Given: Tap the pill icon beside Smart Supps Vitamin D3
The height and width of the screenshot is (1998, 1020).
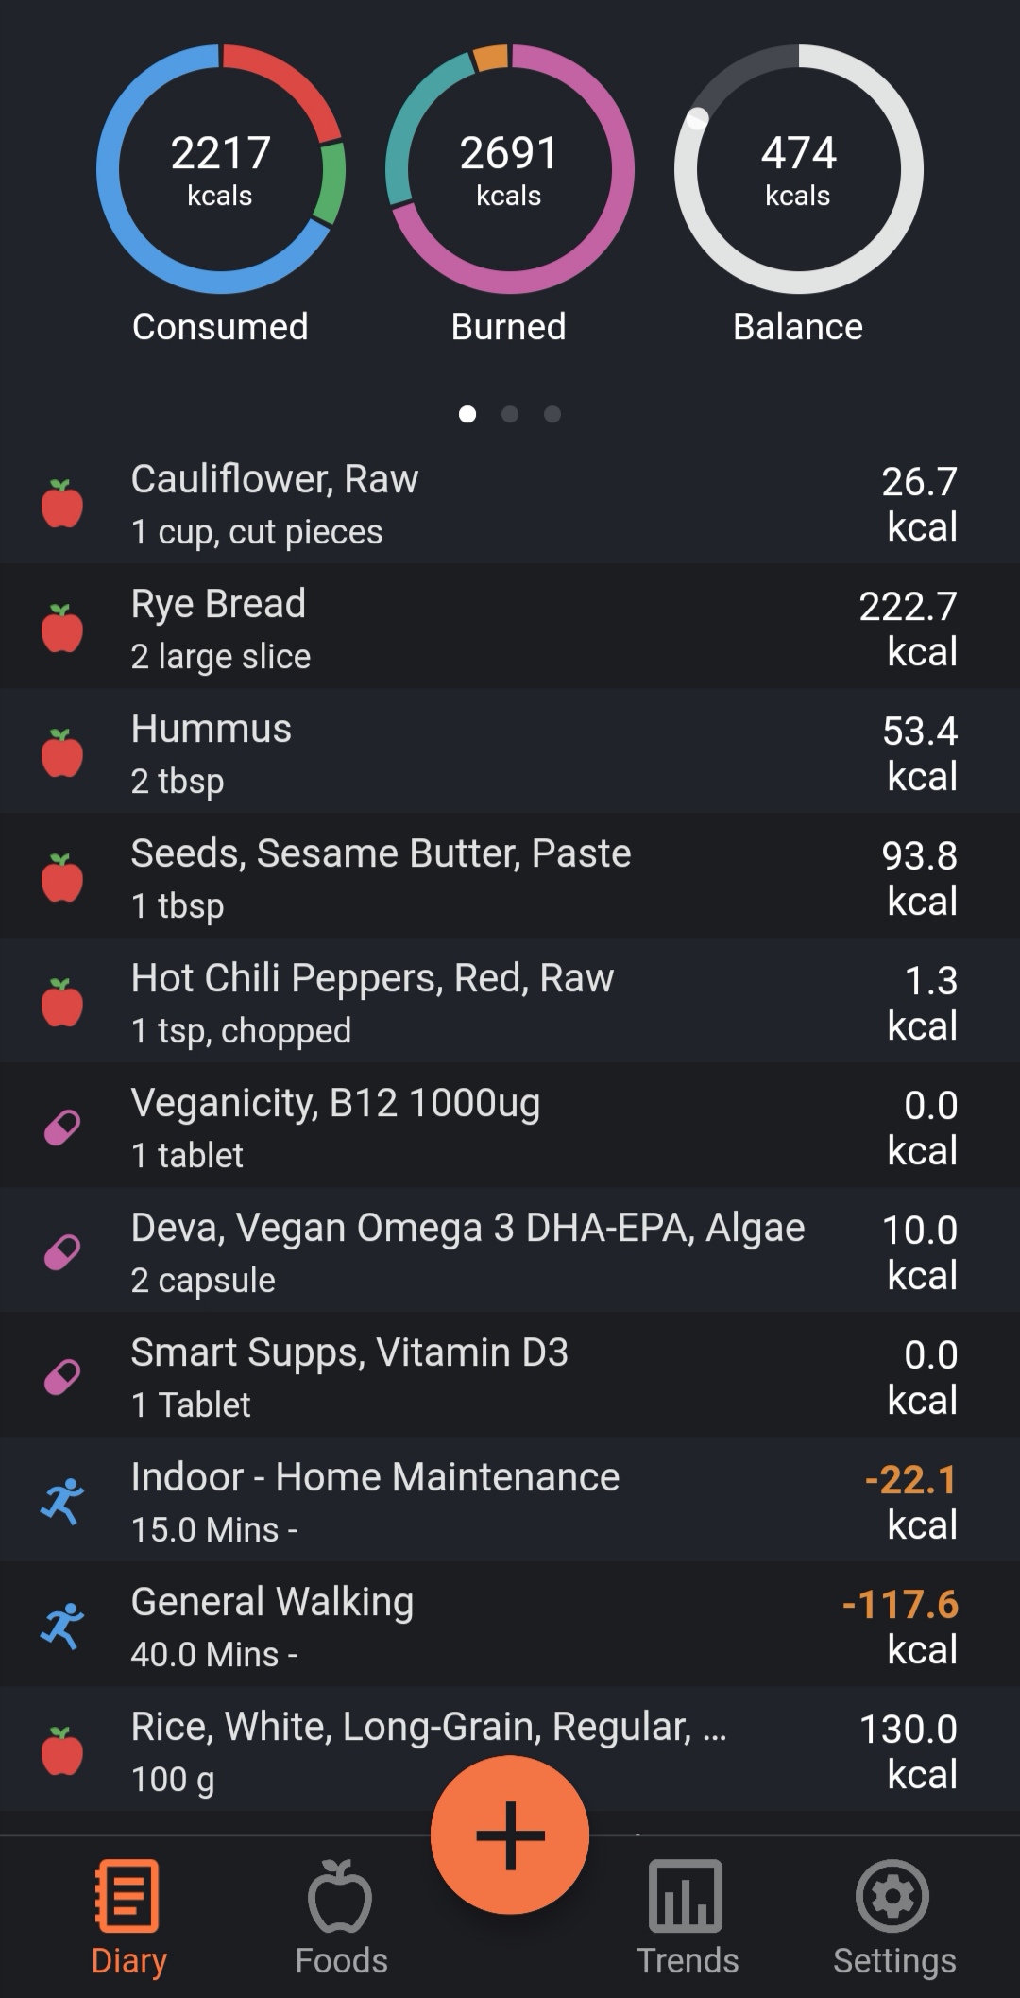Looking at the screenshot, I should 62,1377.
